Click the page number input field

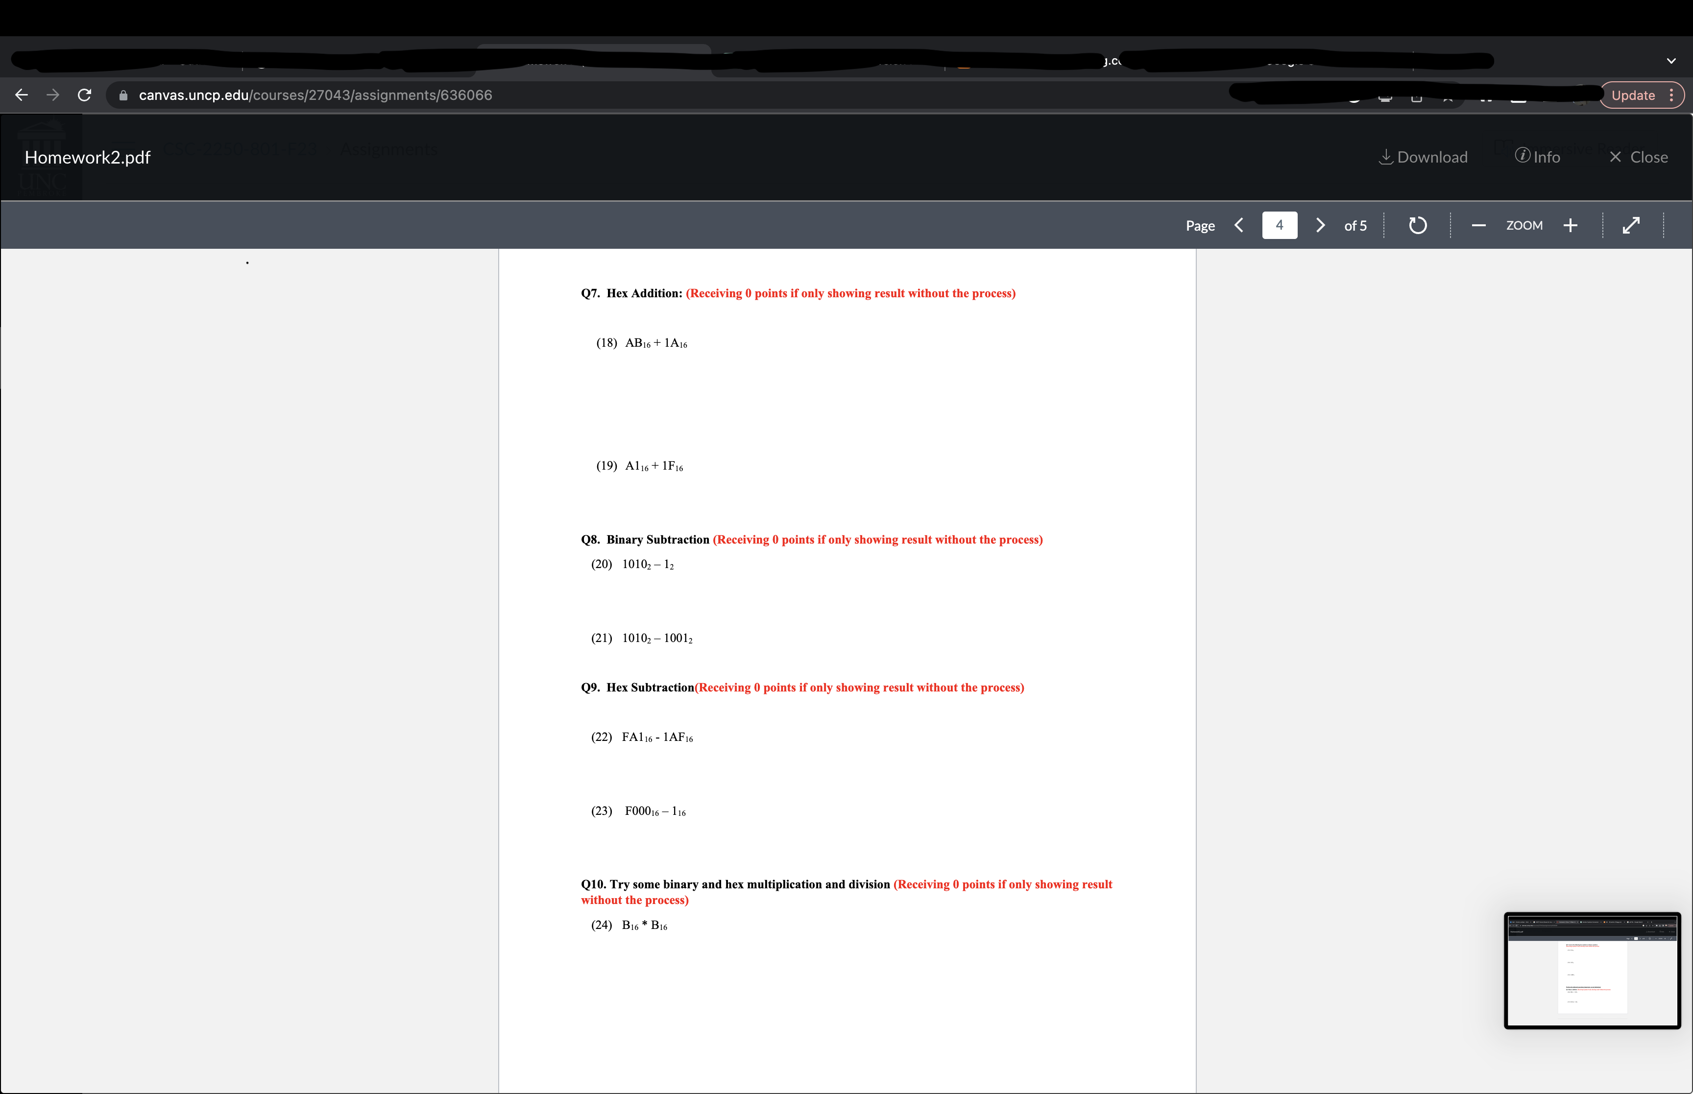tap(1279, 225)
